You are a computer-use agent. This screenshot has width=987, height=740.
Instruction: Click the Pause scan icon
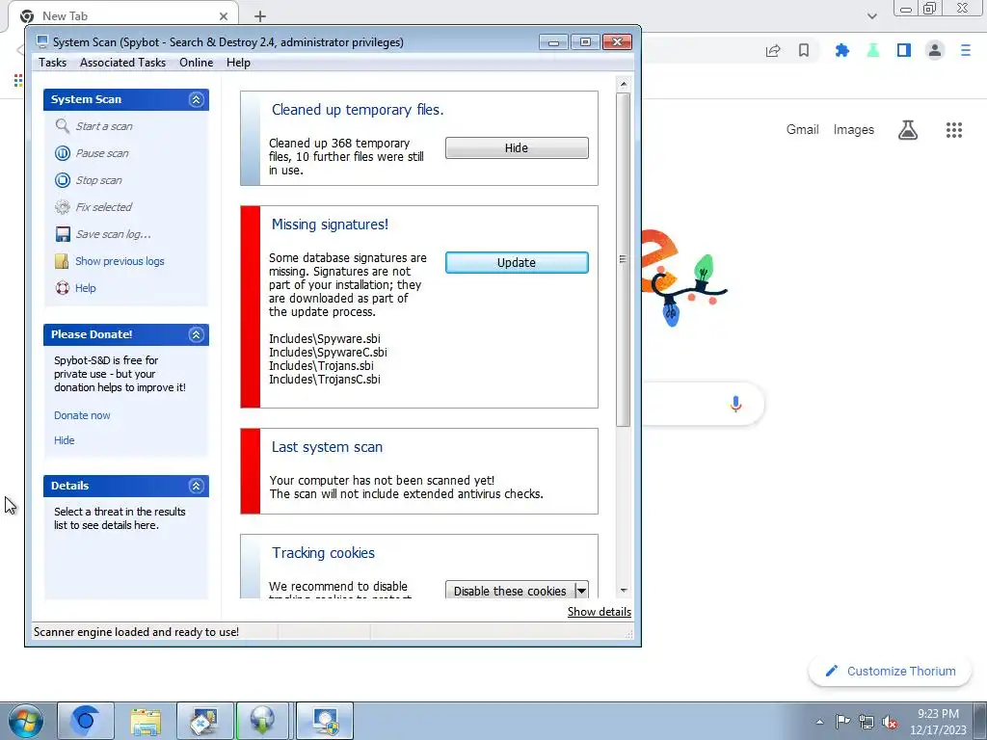tap(63, 153)
